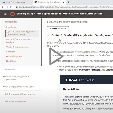Screen dimensions: 113x113
Task: Click 'Hello Adham,' text in email
Action: [x=72, y=89]
